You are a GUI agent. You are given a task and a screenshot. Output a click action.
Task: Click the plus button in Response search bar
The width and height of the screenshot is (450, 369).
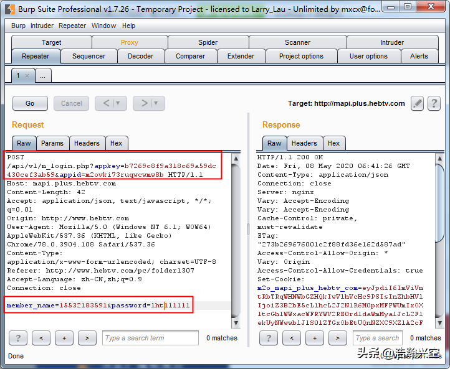pos(315,338)
